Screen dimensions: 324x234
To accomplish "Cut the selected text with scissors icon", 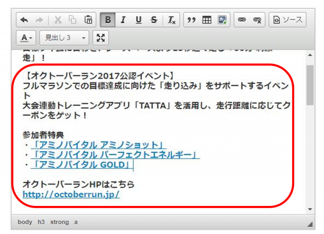I will pos(58,20).
